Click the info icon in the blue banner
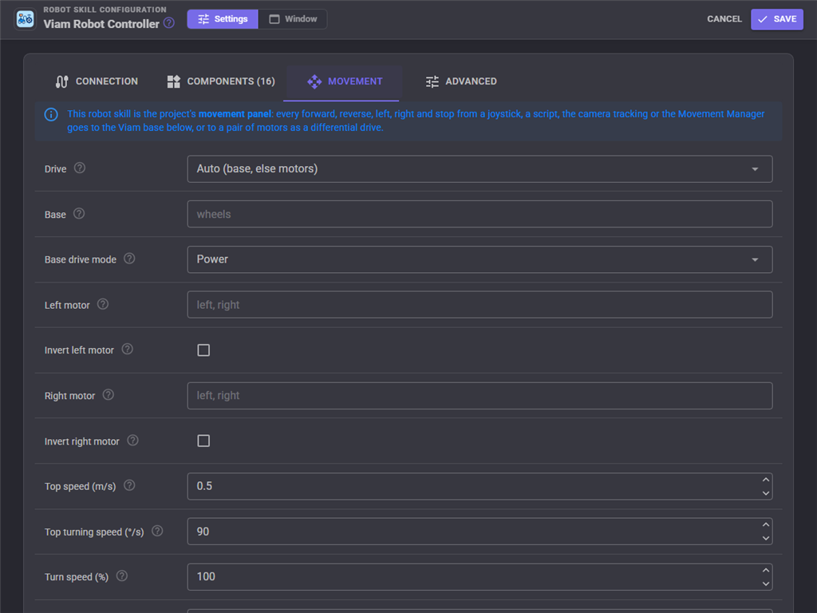Image resolution: width=817 pixels, height=613 pixels. pos(51,114)
